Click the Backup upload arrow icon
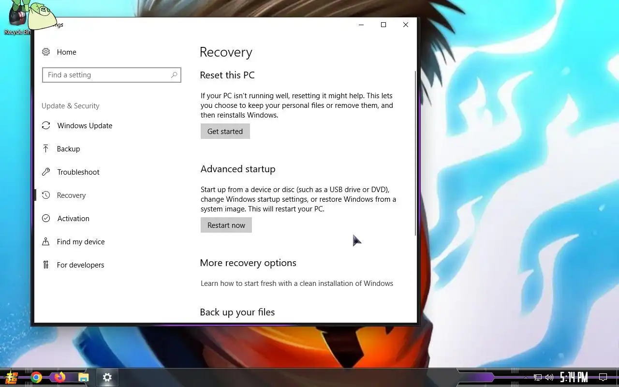The image size is (619, 387). [x=46, y=149]
